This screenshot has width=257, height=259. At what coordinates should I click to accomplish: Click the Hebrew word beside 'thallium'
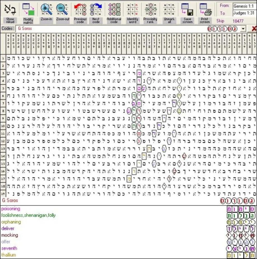coord(241,255)
